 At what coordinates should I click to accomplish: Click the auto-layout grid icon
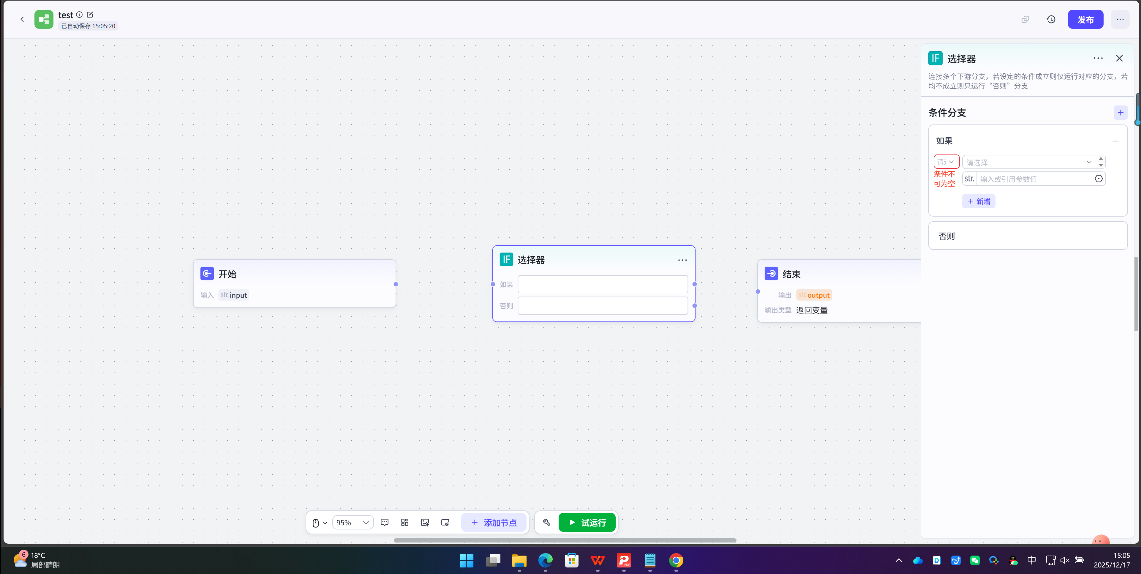tap(404, 523)
